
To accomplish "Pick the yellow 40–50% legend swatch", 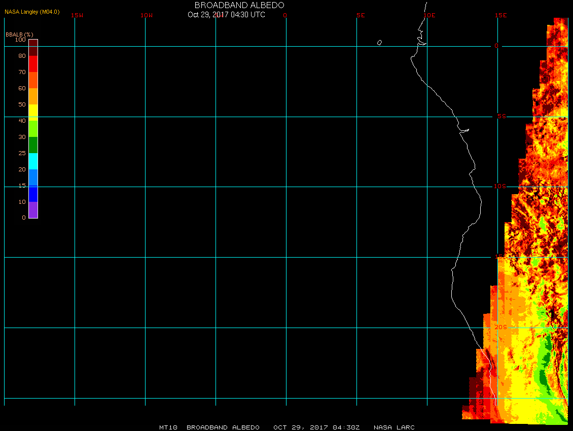I will click(33, 112).
